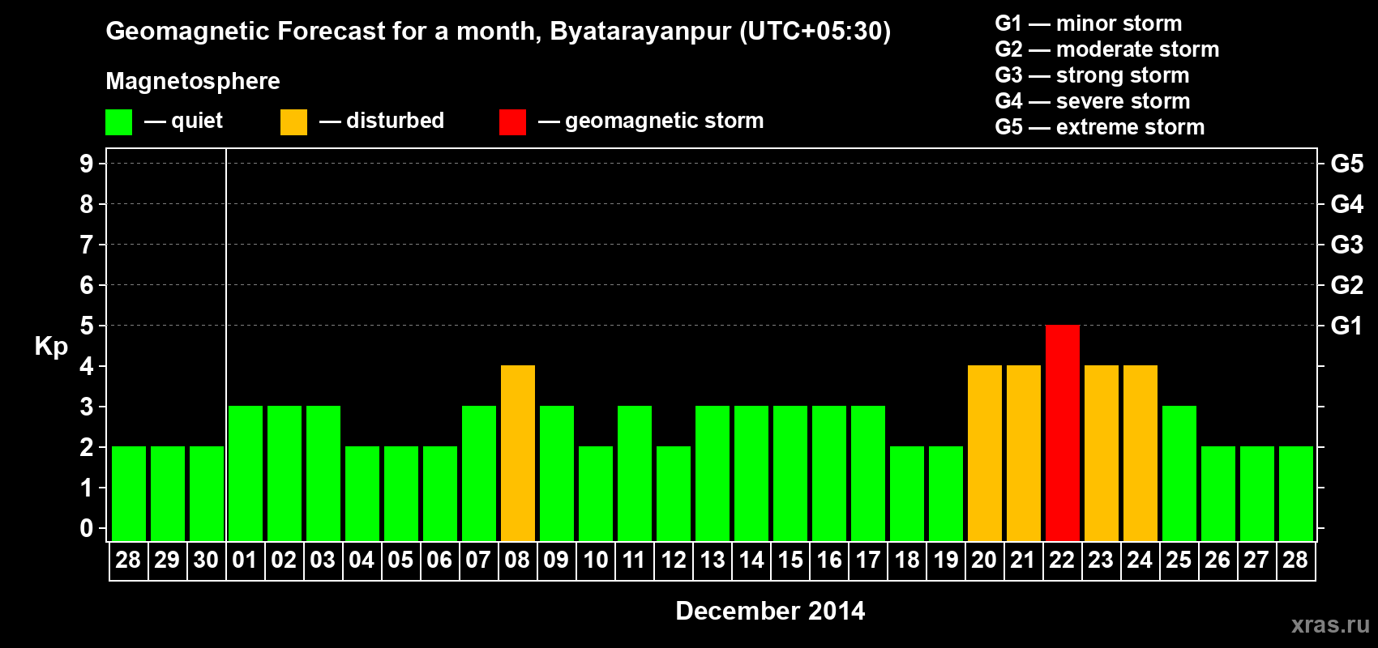The height and width of the screenshot is (648, 1378).
Task: Click the green bar for December 01
Action: coord(246,473)
